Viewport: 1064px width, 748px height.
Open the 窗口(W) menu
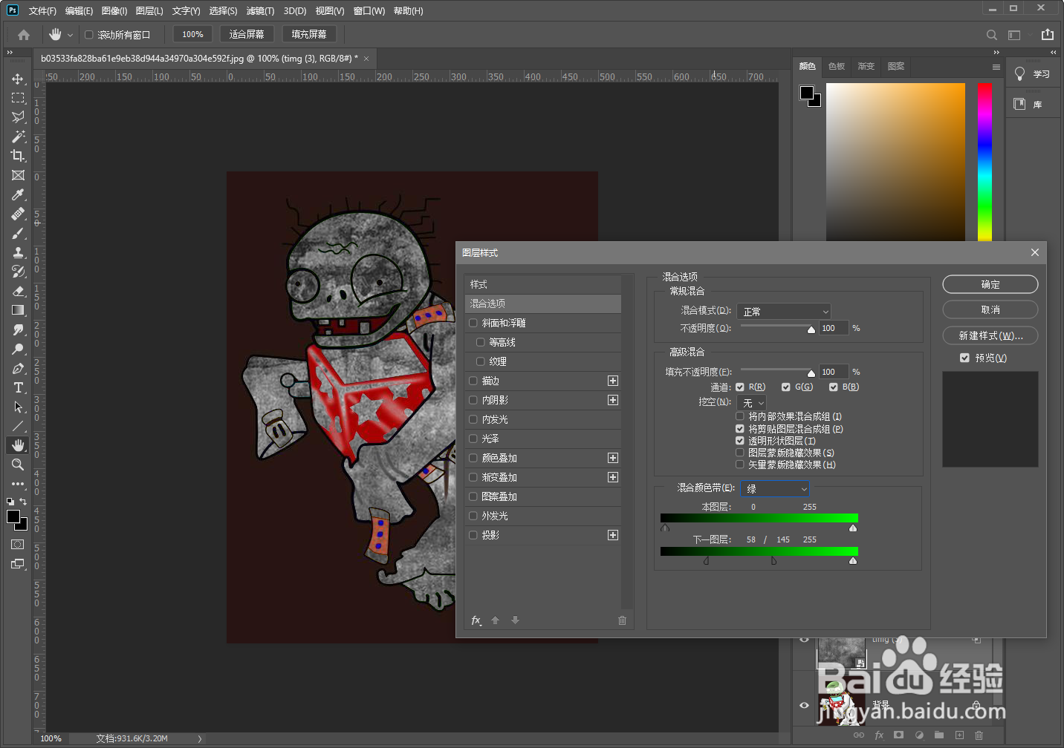(369, 11)
